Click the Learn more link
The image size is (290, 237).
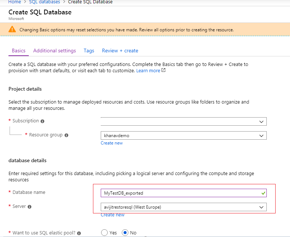tap(148, 70)
